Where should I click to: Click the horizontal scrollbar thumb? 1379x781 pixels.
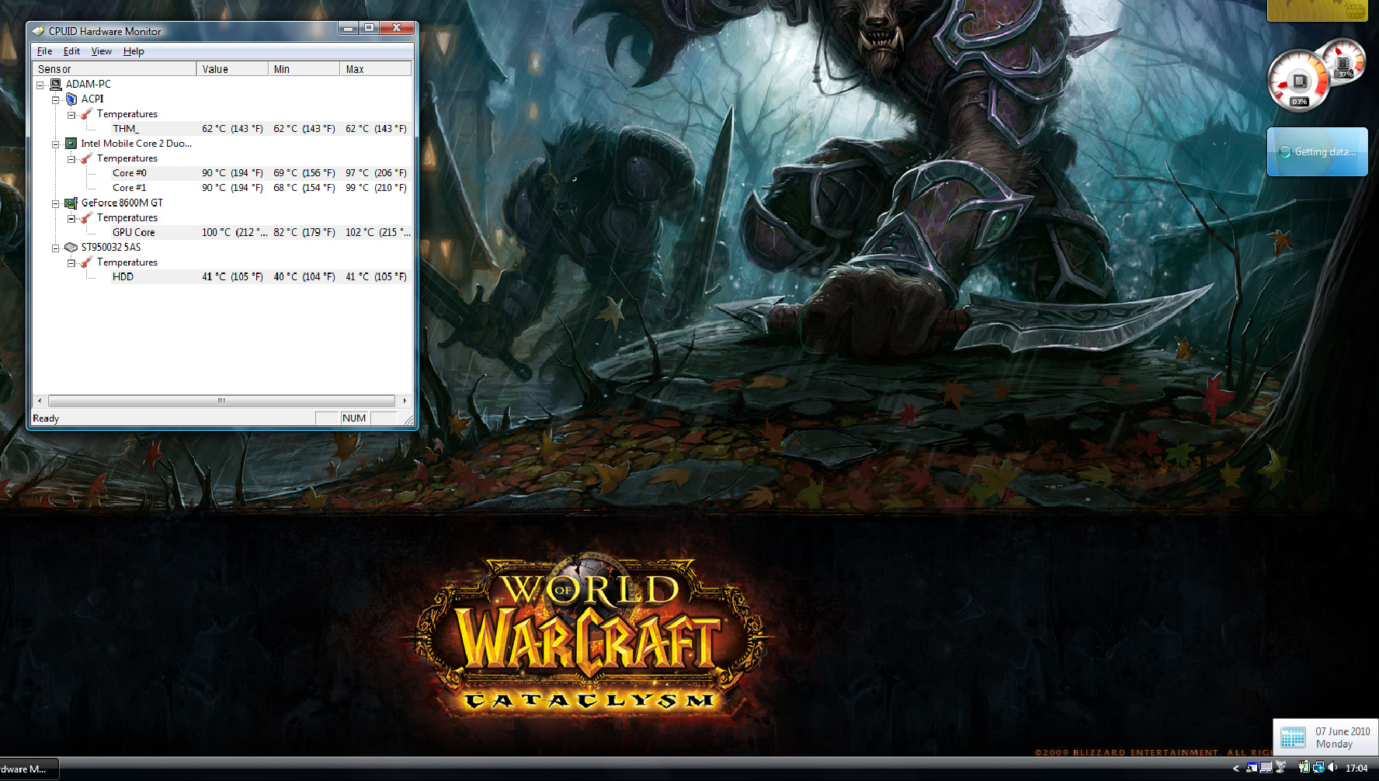click(221, 401)
